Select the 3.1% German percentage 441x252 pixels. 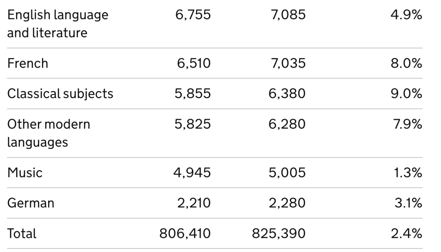(x=408, y=203)
